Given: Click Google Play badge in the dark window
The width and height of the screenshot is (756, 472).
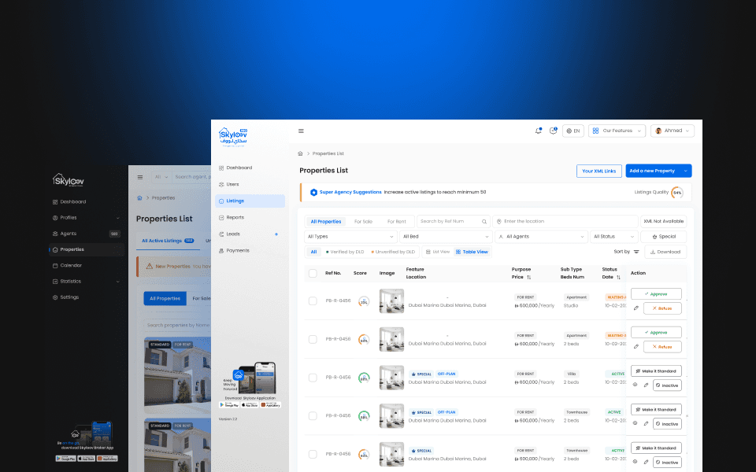Looking at the screenshot, I should point(65,459).
